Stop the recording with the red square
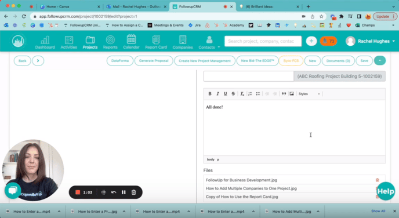The width and height of the screenshot is (399, 218). pyautogui.click(x=78, y=192)
